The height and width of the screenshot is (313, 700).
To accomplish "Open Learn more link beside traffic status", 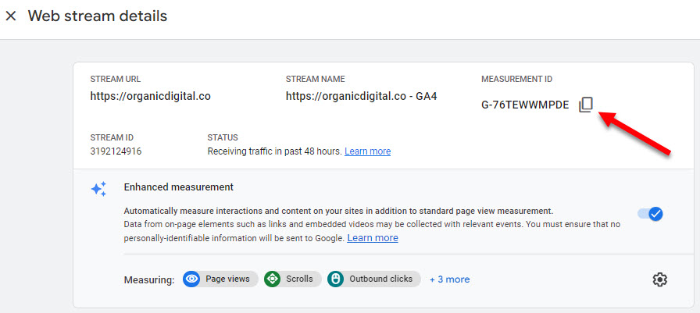I will (x=367, y=151).
